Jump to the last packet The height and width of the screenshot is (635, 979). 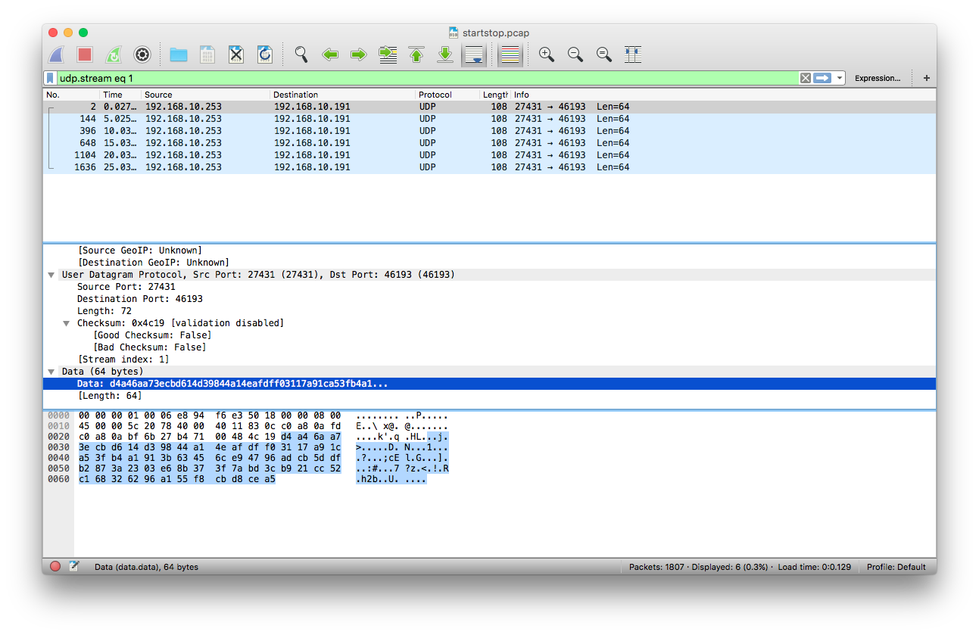[x=445, y=54]
